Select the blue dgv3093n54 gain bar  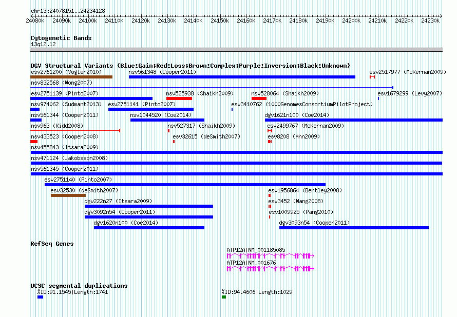(x=354, y=228)
